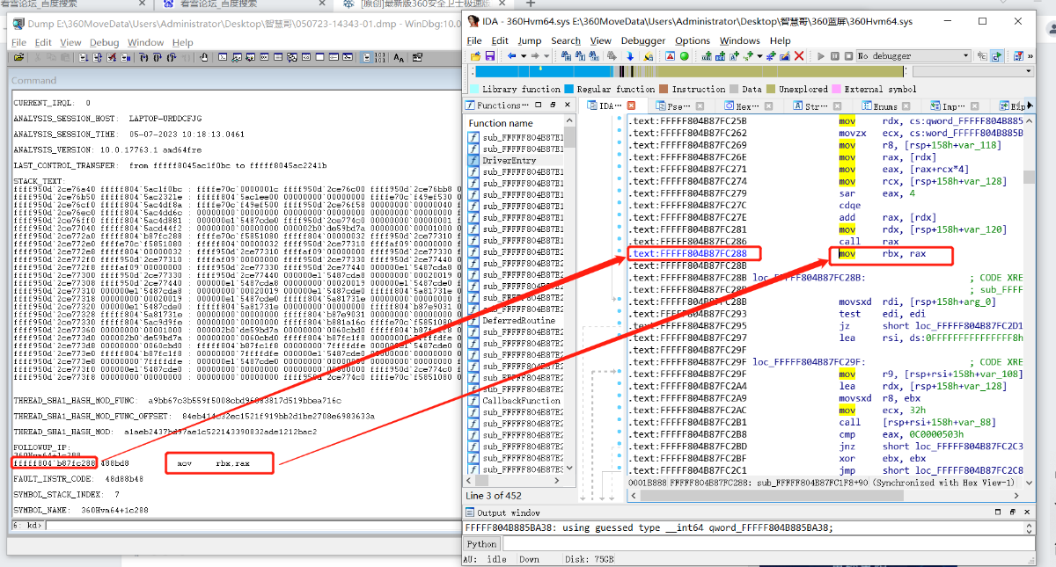Image resolution: width=1056 pixels, height=567 pixels.
Task: Close the Functions window panel
Action: pyautogui.click(x=567, y=105)
